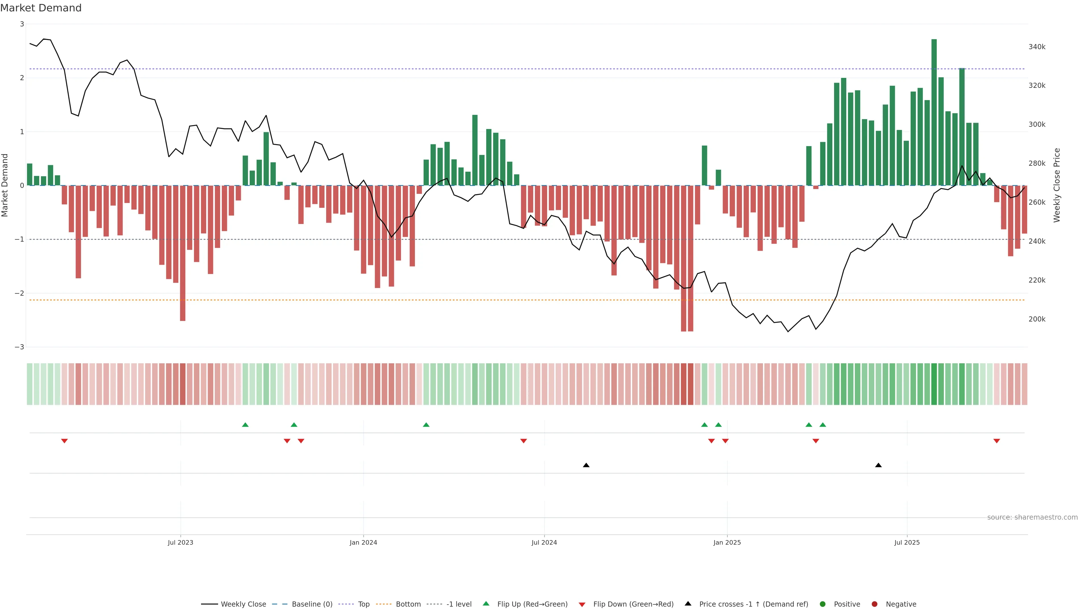Click the tallest green demand bar
The image size is (1092, 614).
point(934,112)
